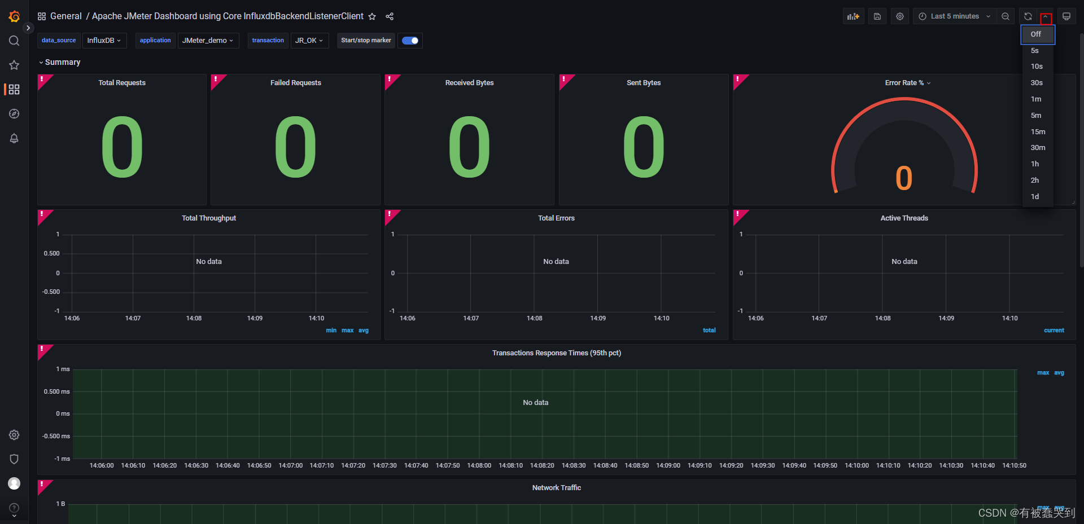The width and height of the screenshot is (1084, 524).
Task: Toggle max series in Transactions Response Times legend
Action: click(1043, 373)
